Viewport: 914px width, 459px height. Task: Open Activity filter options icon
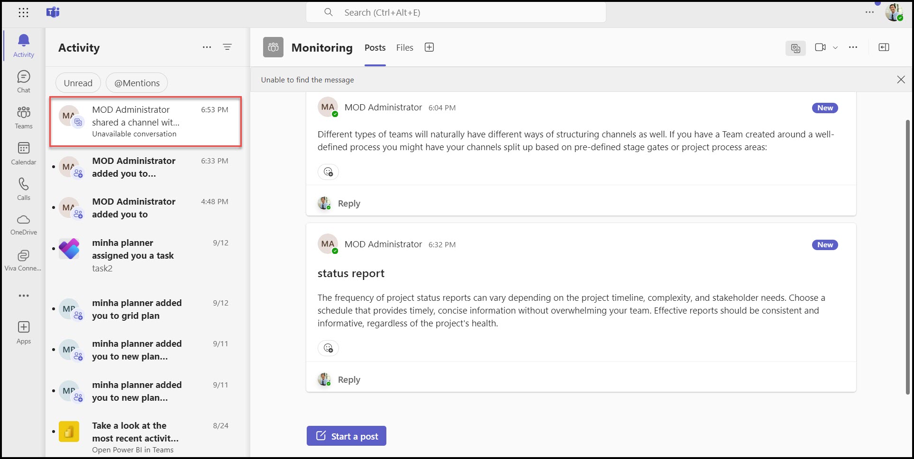(x=227, y=47)
